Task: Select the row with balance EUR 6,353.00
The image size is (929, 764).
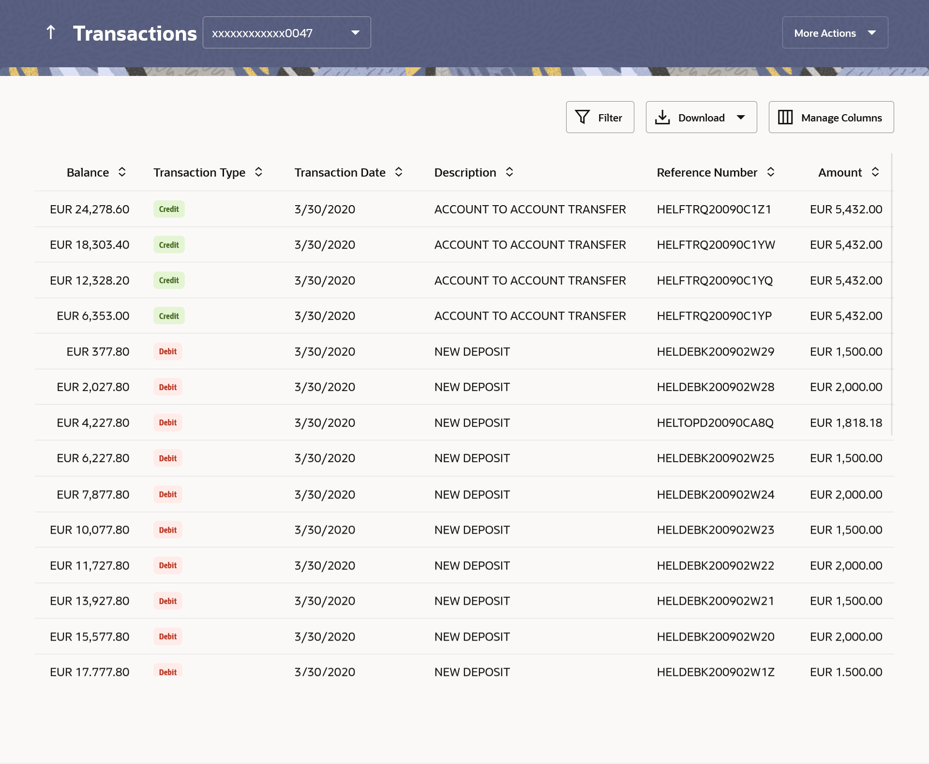Action: tap(93, 316)
